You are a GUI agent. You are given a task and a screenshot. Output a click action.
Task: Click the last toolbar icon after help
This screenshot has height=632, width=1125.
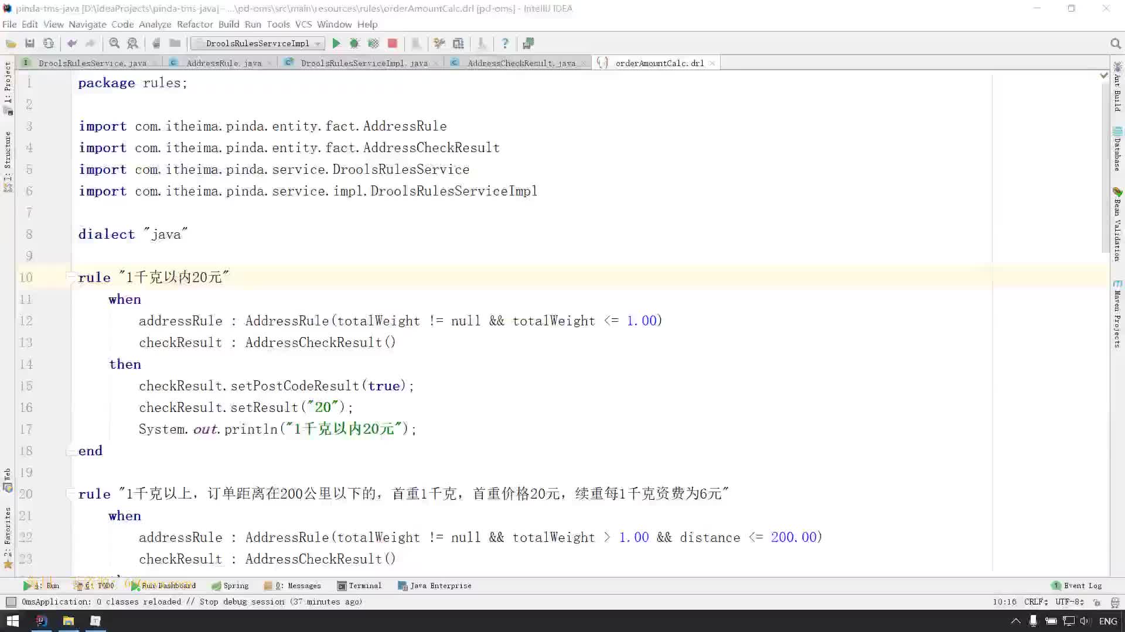[529, 43]
